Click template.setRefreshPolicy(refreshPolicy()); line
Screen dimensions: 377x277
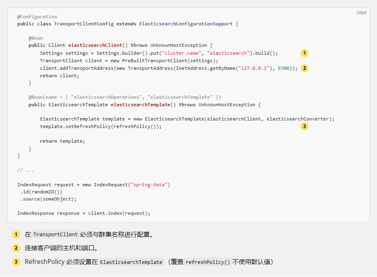pos(101,126)
